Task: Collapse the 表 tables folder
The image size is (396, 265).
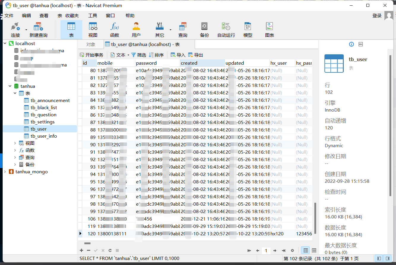Action: tap(15, 93)
